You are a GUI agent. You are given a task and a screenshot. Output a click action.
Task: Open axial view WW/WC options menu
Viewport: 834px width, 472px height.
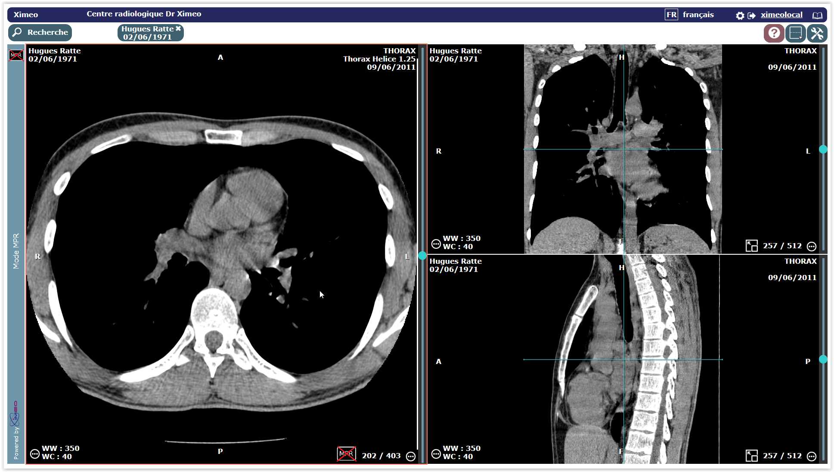pos(35,454)
